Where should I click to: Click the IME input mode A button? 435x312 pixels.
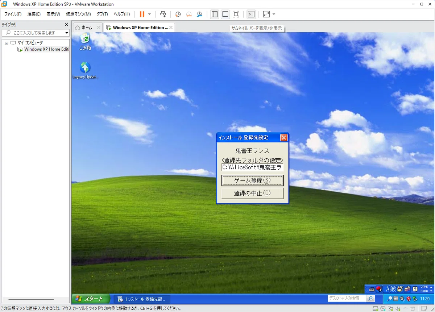tap(388, 289)
